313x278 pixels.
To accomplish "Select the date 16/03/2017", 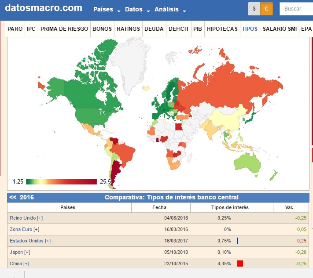I will tap(176, 241).
